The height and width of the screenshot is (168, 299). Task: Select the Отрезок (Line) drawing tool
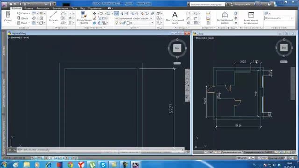point(53,16)
